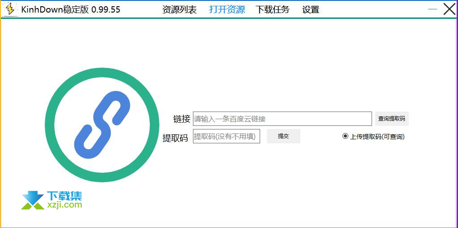Focus the 链接 Baidu cloud link field
This screenshot has height=228, width=458.
point(282,119)
